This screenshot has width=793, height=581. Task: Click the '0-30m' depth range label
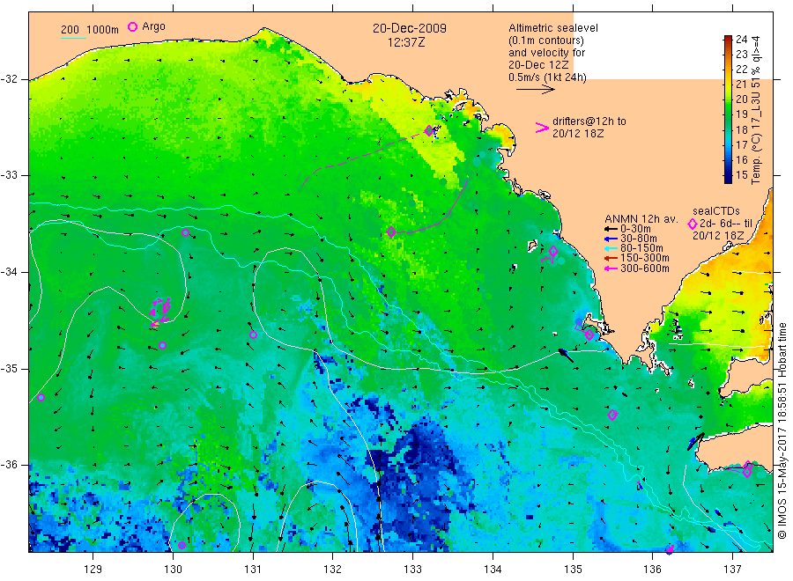(635, 229)
